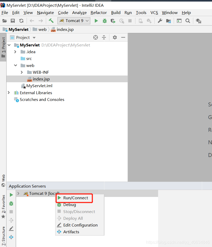This screenshot has width=212, height=247.
Task: Expand the WEB-INF folder
Action: coord(22,72)
